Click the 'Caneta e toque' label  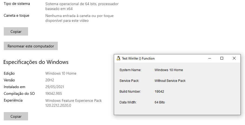[16, 15]
